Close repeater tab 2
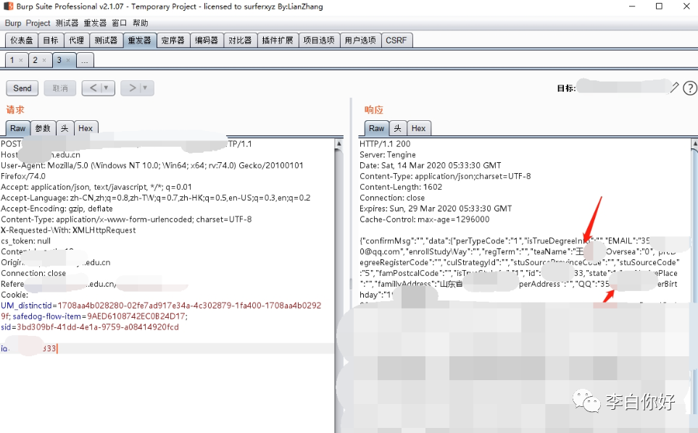Image resolution: width=698 pixels, height=433 pixels. click(44, 60)
